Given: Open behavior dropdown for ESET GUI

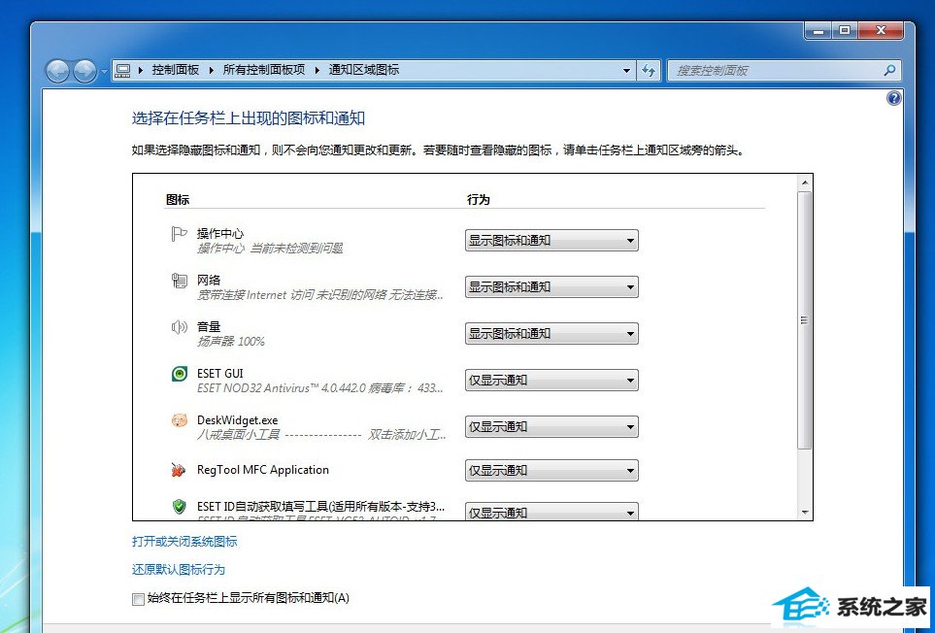Looking at the screenshot, I should click(x=551, y=380).
